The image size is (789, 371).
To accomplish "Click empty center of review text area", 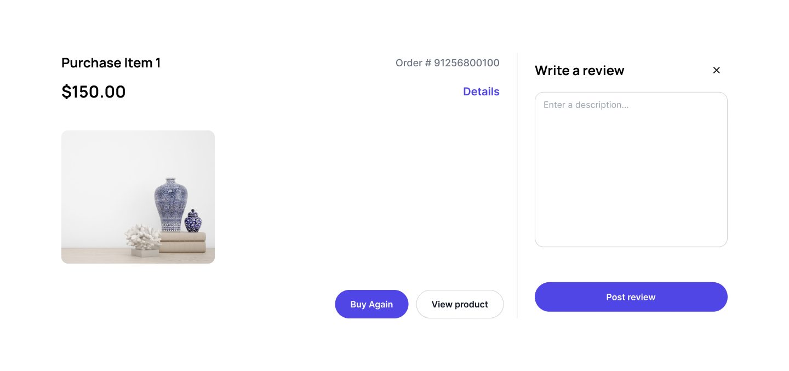I will (631, 175).
